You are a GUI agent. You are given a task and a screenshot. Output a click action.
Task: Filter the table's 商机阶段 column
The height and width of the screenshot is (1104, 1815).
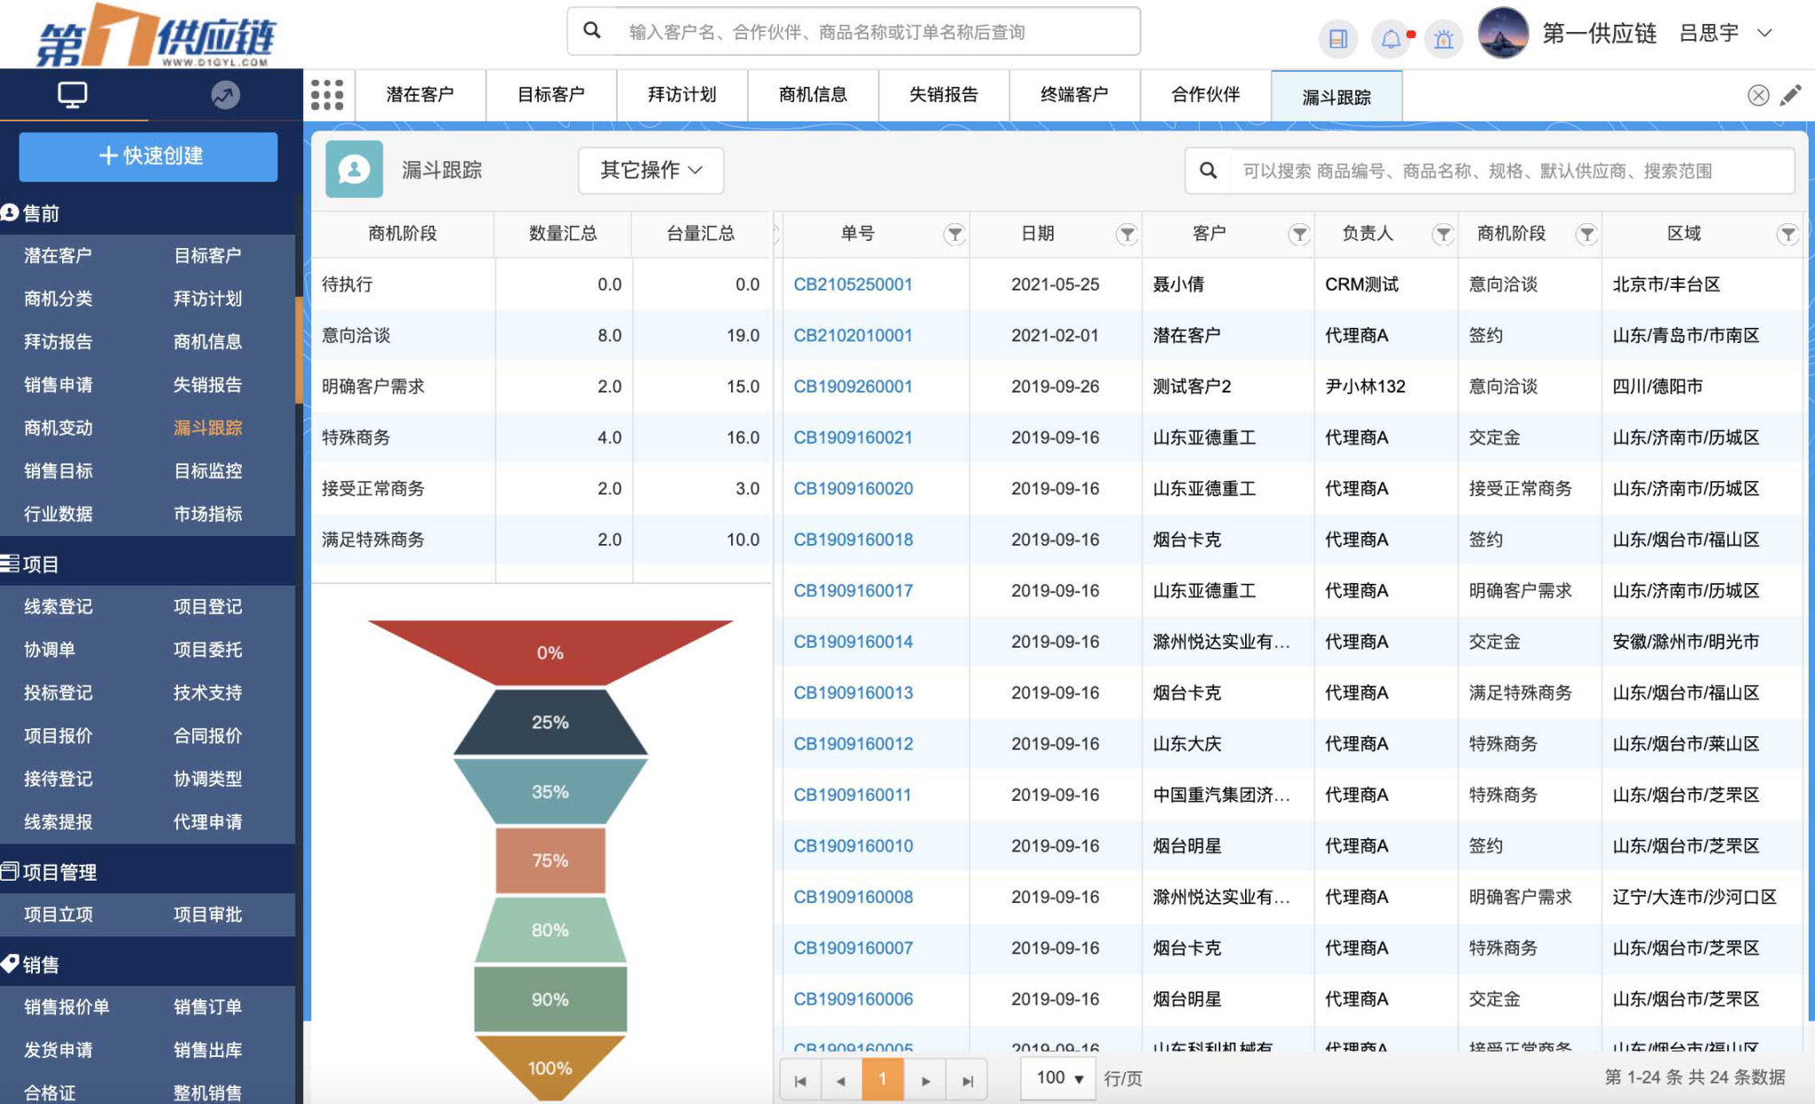[1586, 234]
